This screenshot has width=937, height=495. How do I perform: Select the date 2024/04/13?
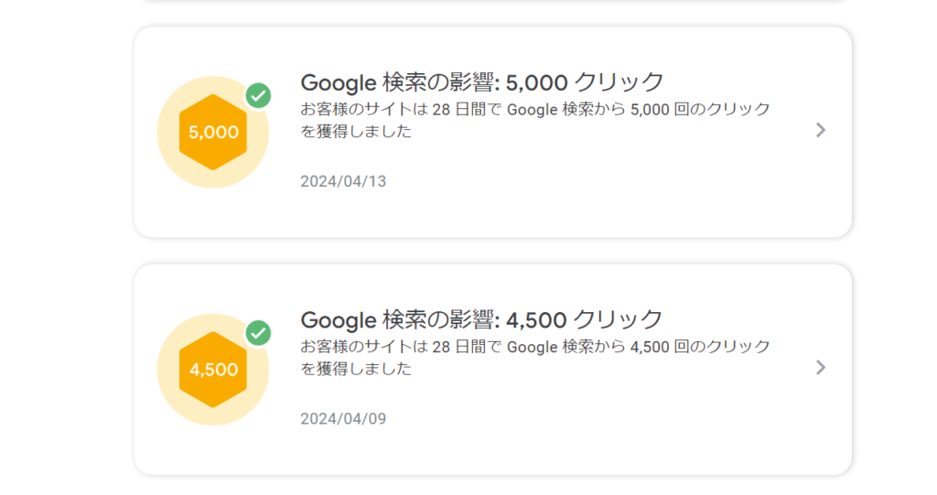(343, 181)
